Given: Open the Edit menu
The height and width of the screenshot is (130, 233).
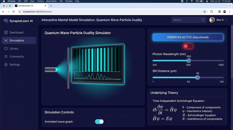Looking at the screenshot, I should (26, 1).
